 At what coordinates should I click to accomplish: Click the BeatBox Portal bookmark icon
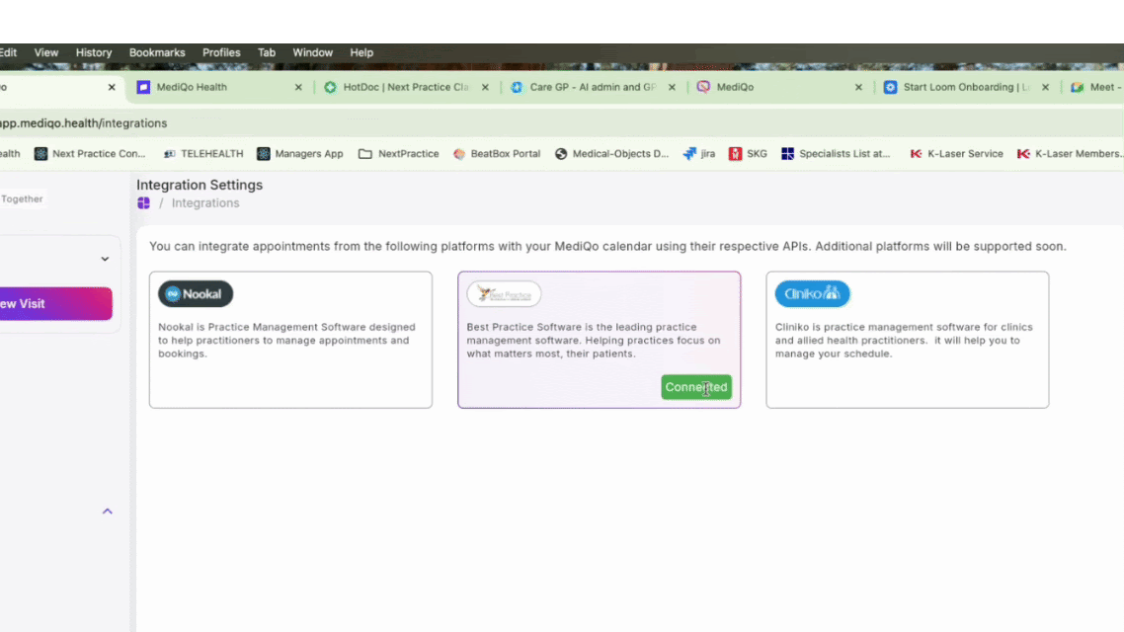point(459,153)
